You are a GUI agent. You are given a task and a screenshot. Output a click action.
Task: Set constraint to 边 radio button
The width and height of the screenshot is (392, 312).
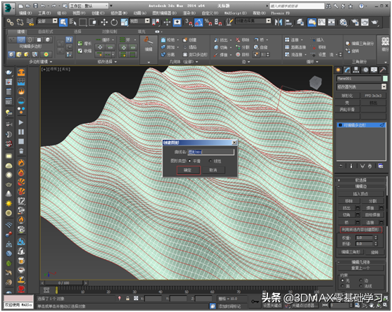coord(361,280)
